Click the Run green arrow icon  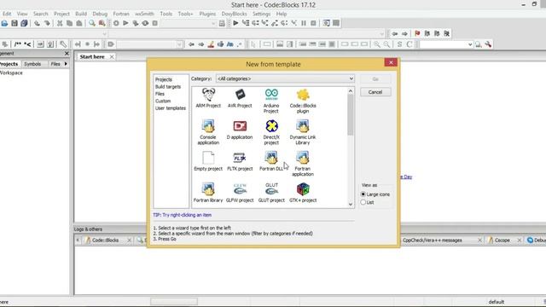pyautogui.click(x=125, y=23)
